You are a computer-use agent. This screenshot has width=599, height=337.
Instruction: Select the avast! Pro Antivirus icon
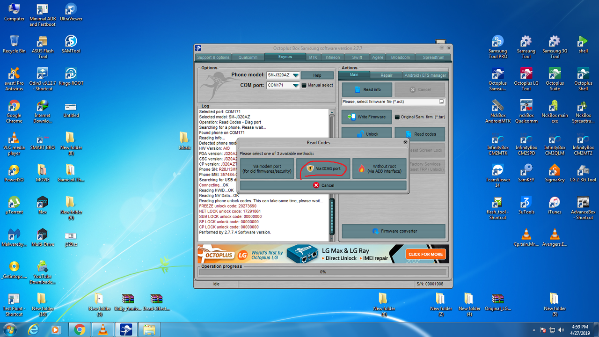14,79
